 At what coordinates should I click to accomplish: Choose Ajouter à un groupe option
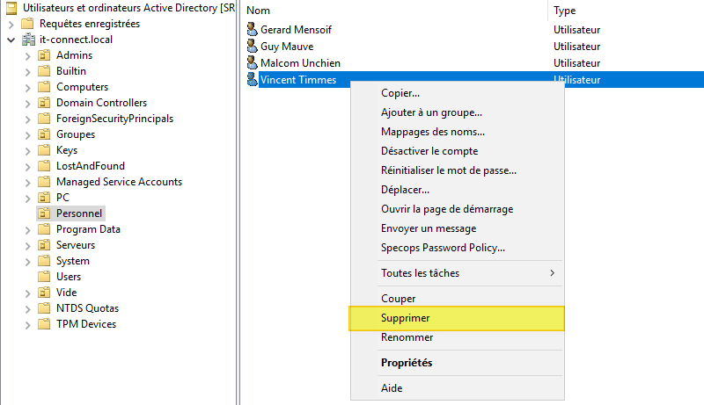(431, 112)
